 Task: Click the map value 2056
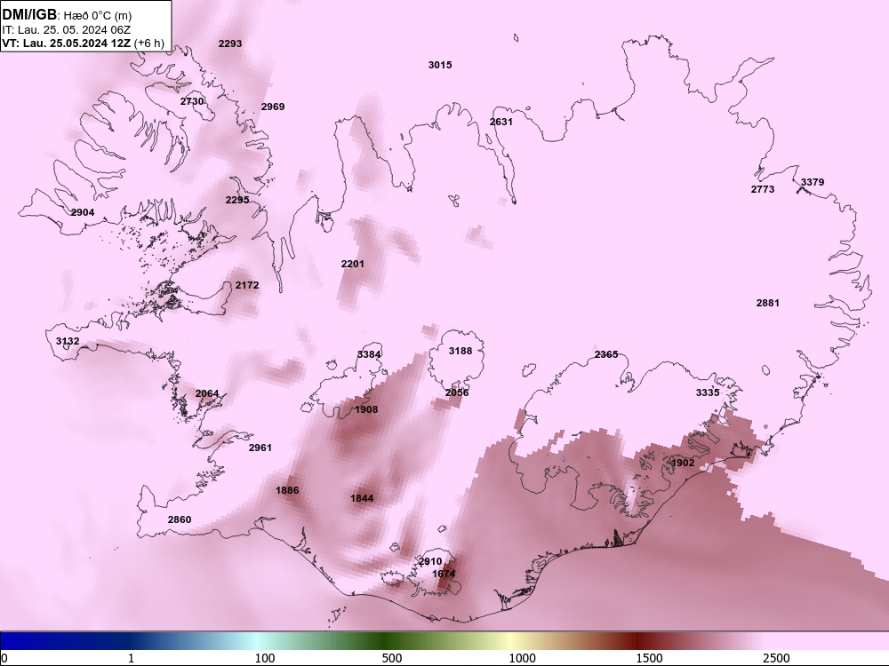457,392
